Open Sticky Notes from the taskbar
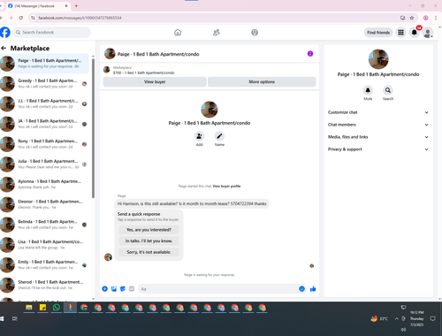This screenshot has width=442, height=336. coord(42,308)
